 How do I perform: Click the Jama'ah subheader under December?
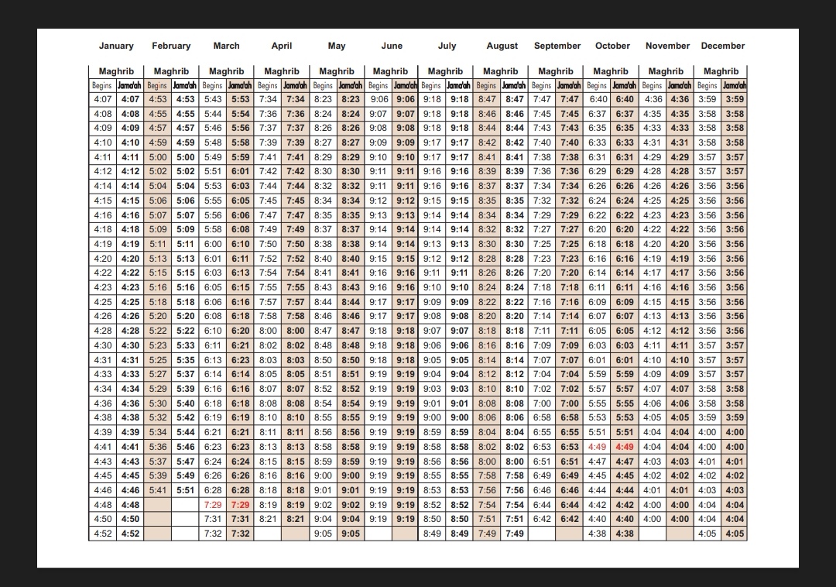[x=735, y=85]
